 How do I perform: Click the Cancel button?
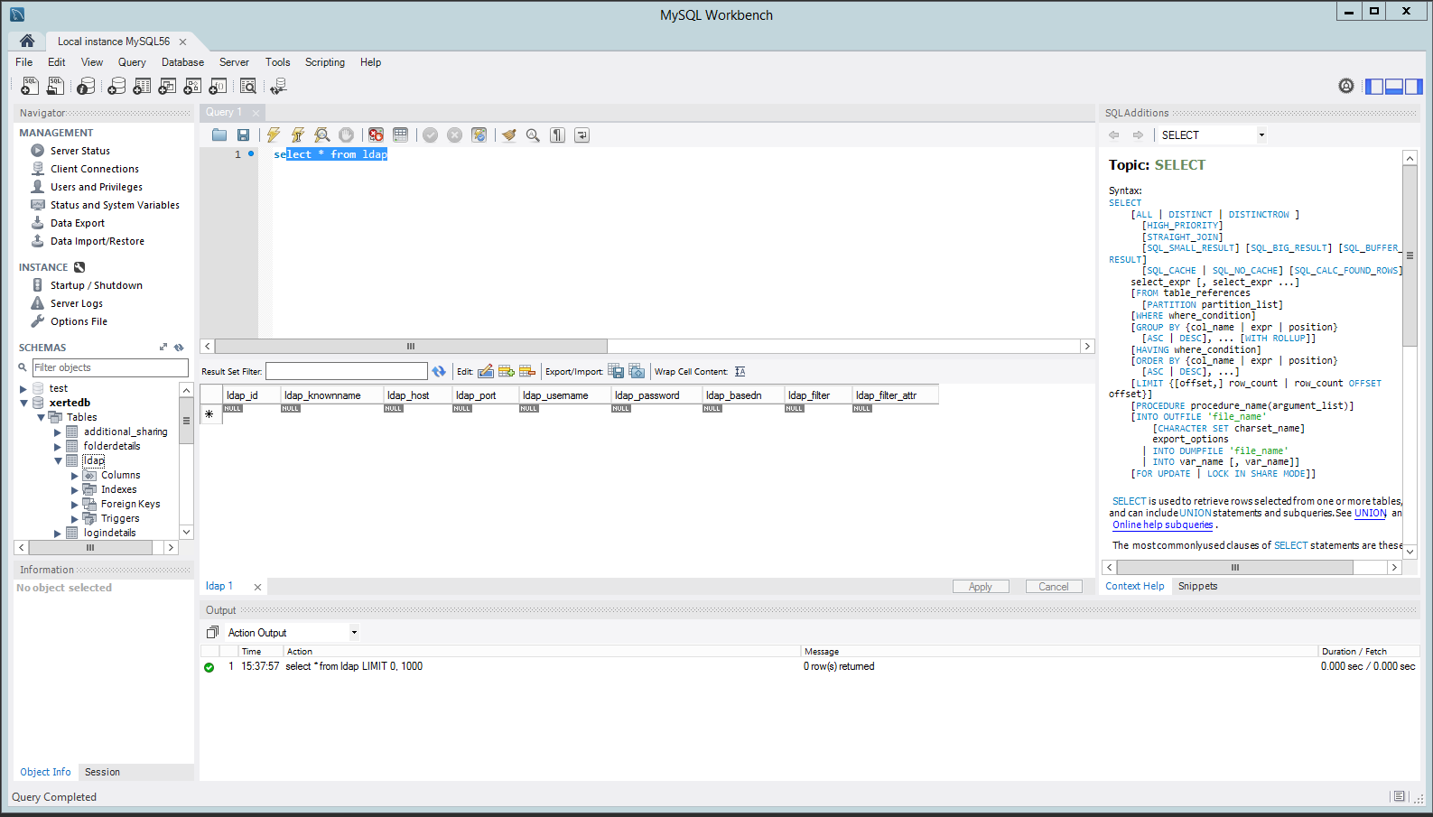(x=1054, y=587)
